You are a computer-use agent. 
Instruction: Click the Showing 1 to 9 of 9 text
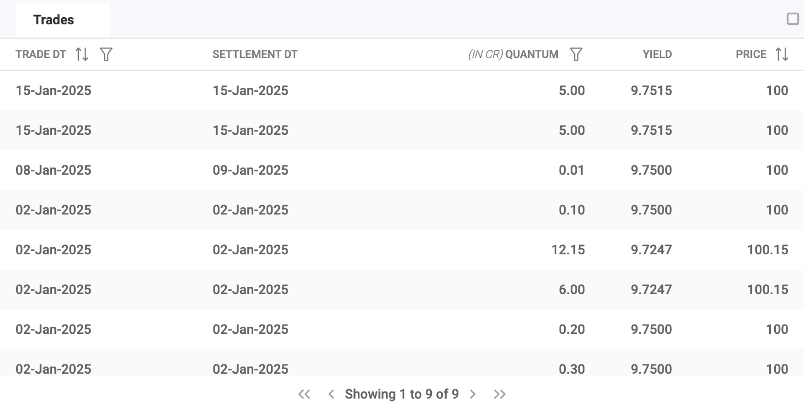(x=402, y=394)
